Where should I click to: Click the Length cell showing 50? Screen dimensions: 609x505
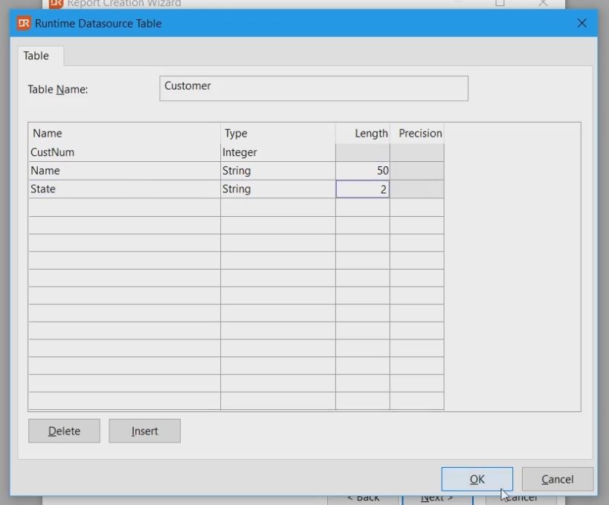(363, 171)
